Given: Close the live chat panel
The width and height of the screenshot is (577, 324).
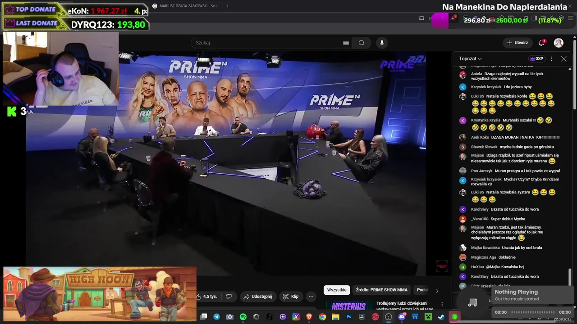Looking at the screenshot, I should tap(563, 58).
